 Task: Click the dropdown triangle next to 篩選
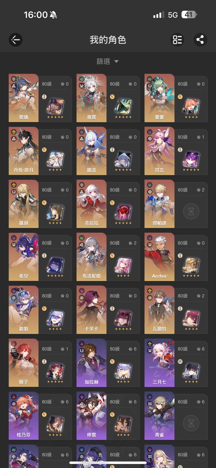coord(116,61)
